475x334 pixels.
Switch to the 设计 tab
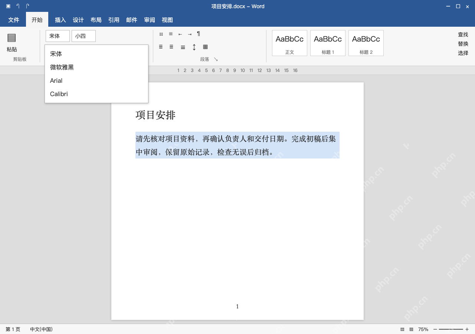78,20
